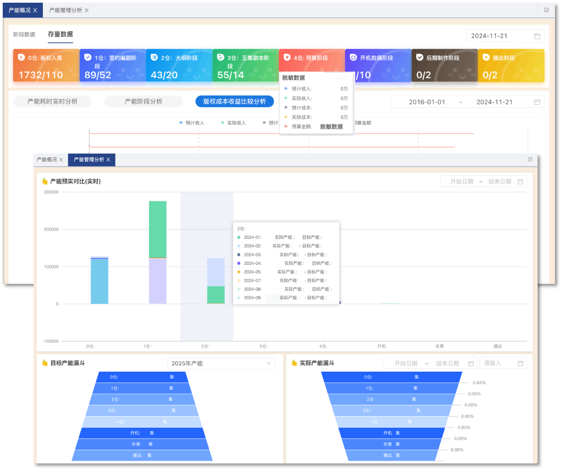Click the 2仓 light blue bar segment
Image resolution: width=562 pixels, height=471 pixels.
(x=216, y=272)
